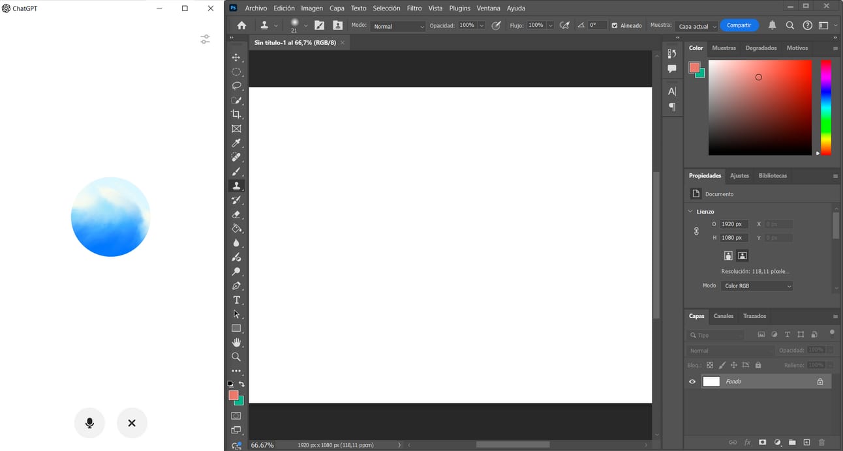843x451 pixels.
Task: Select the Clone Stamp tool in toolbar
Action: click(236, 186)
